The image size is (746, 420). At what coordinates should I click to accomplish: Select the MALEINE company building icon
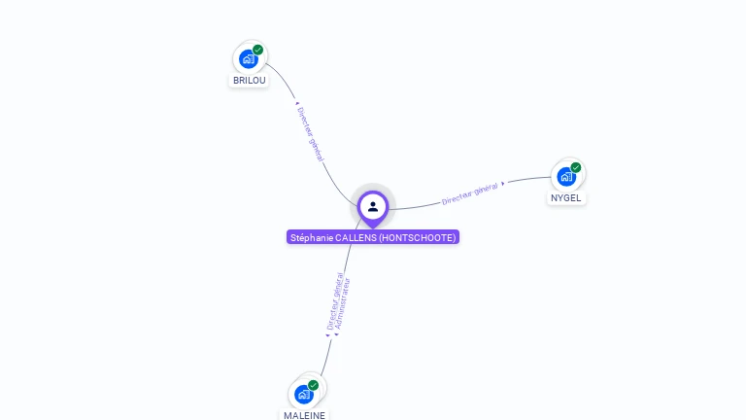[x=303, y=395]
